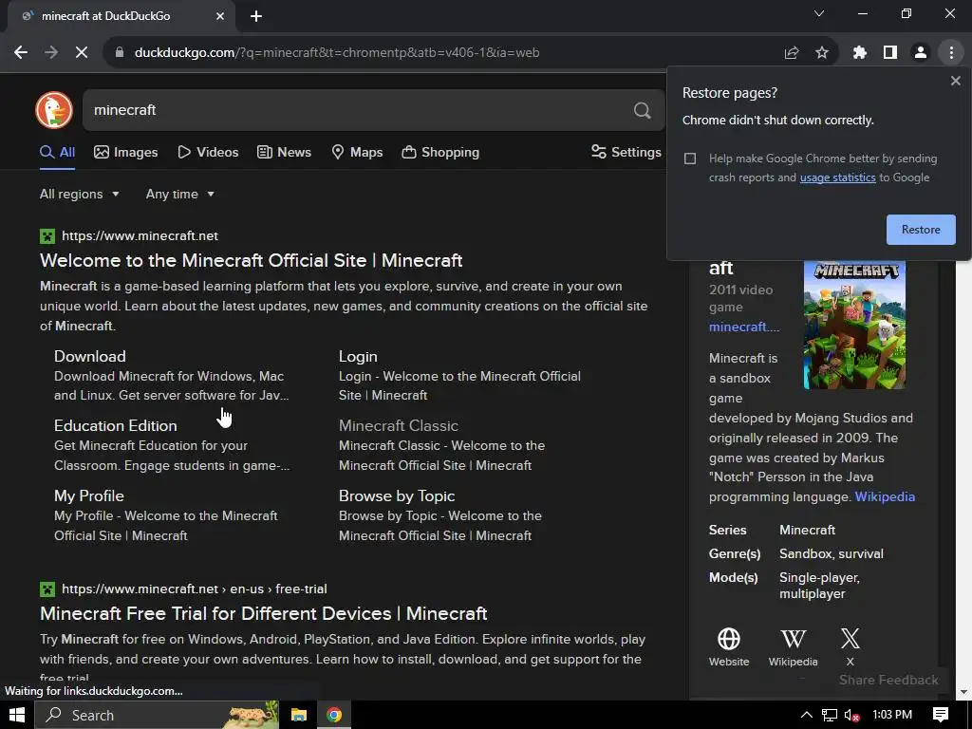The image size is (972, 729).
Task: Open the Chrome profile icon
Action: click(921, 53)
